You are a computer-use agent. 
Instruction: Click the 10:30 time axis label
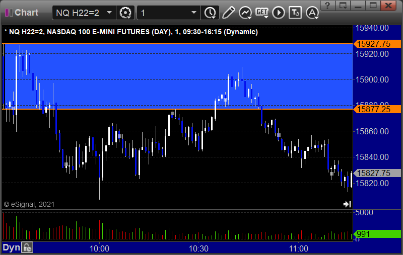click(198, 248)
